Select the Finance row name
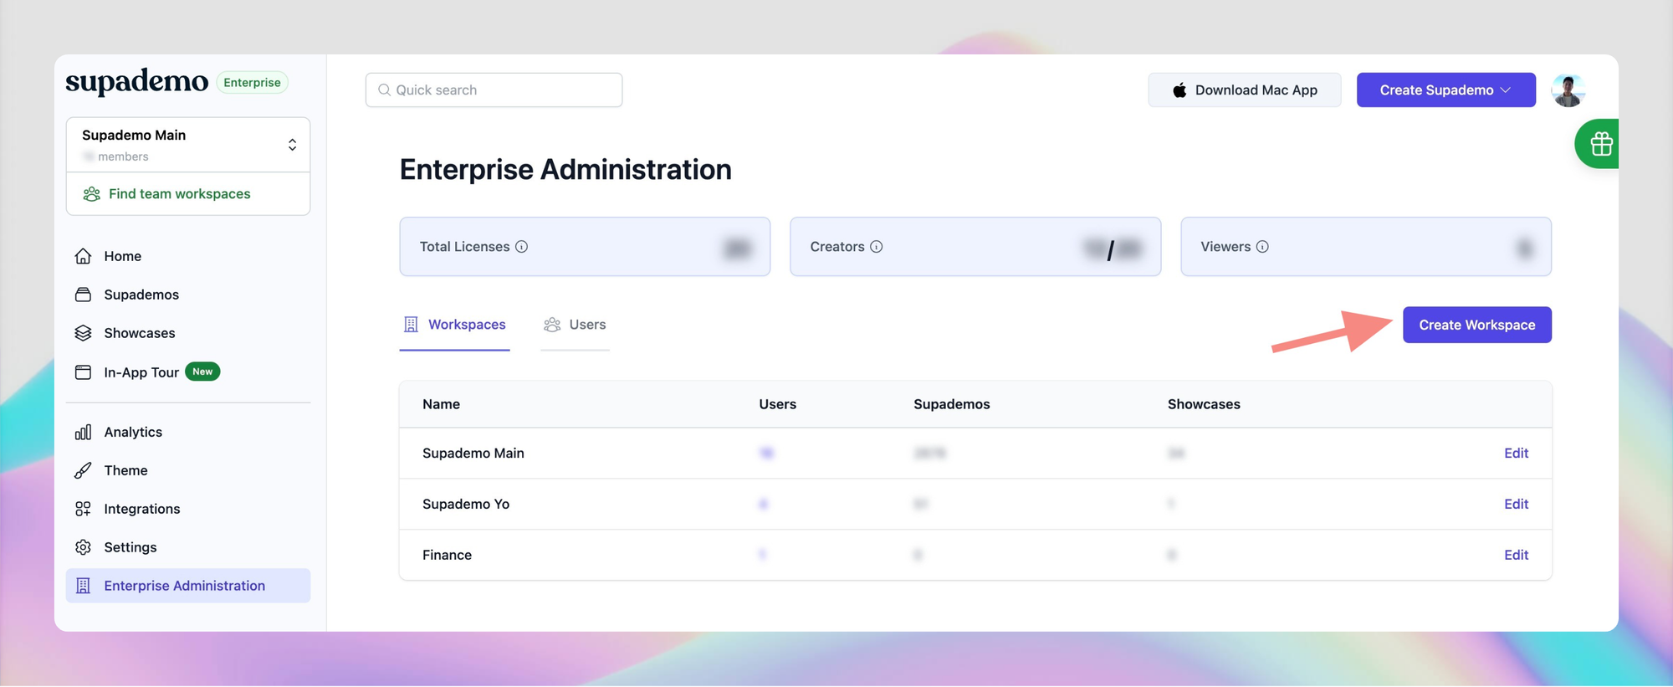This screenshot has height=687, width=1673. pyautogui.click(x=447, y=555)
